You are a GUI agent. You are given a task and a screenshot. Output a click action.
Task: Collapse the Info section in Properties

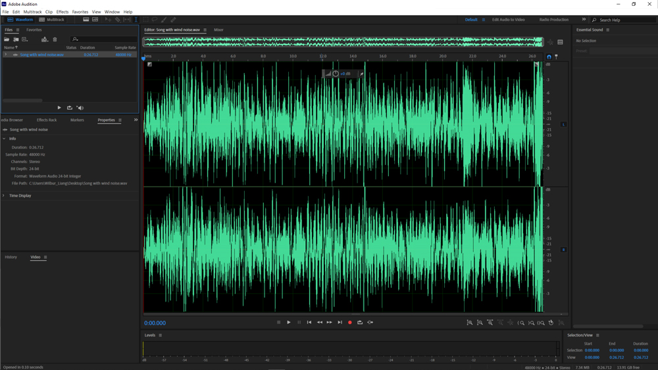click(x=4, y=139)
